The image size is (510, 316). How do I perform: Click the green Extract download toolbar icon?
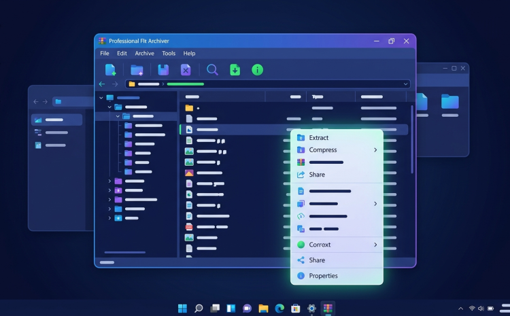pyautogui.click(x=235, y=70)
